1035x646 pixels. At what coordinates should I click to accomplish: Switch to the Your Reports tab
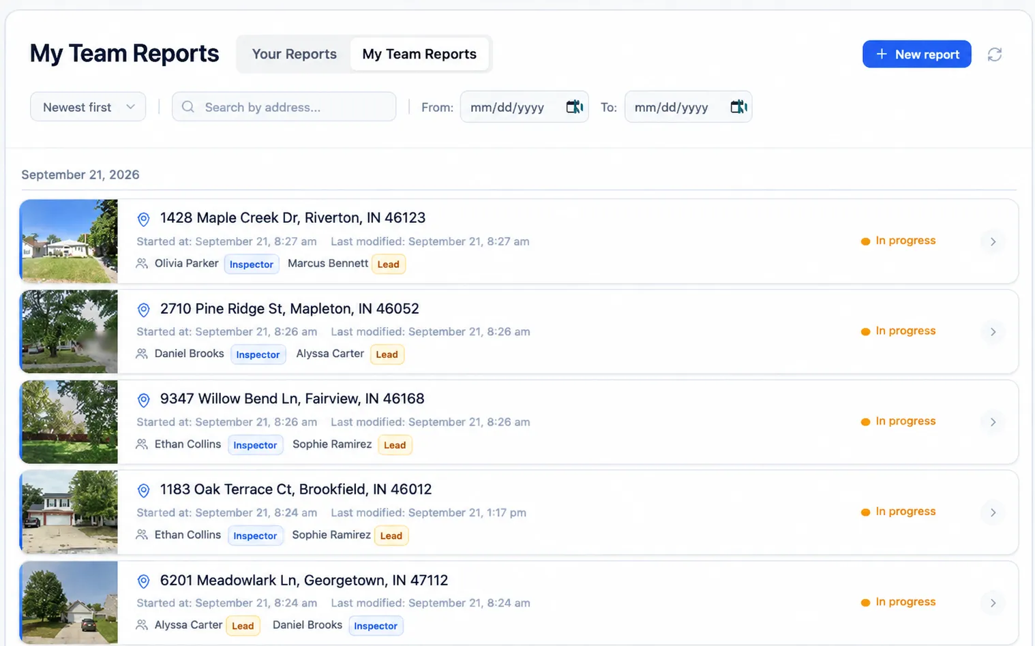pos(295,54)
